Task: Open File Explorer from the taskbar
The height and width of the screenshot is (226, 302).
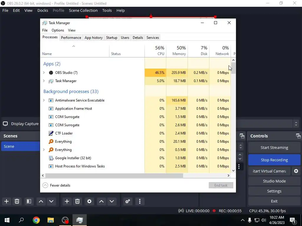Action: coord(51,220)
